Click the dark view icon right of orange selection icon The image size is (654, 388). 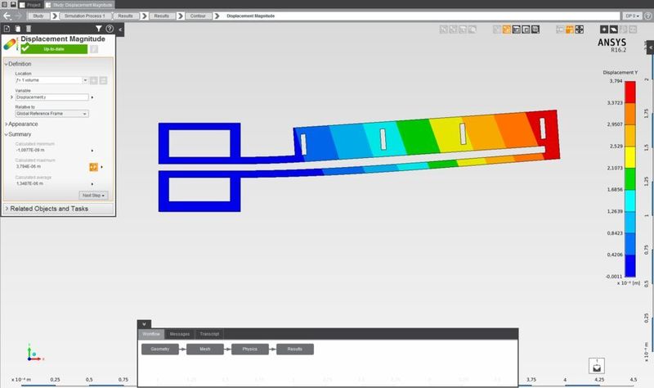tap(516, 29)
